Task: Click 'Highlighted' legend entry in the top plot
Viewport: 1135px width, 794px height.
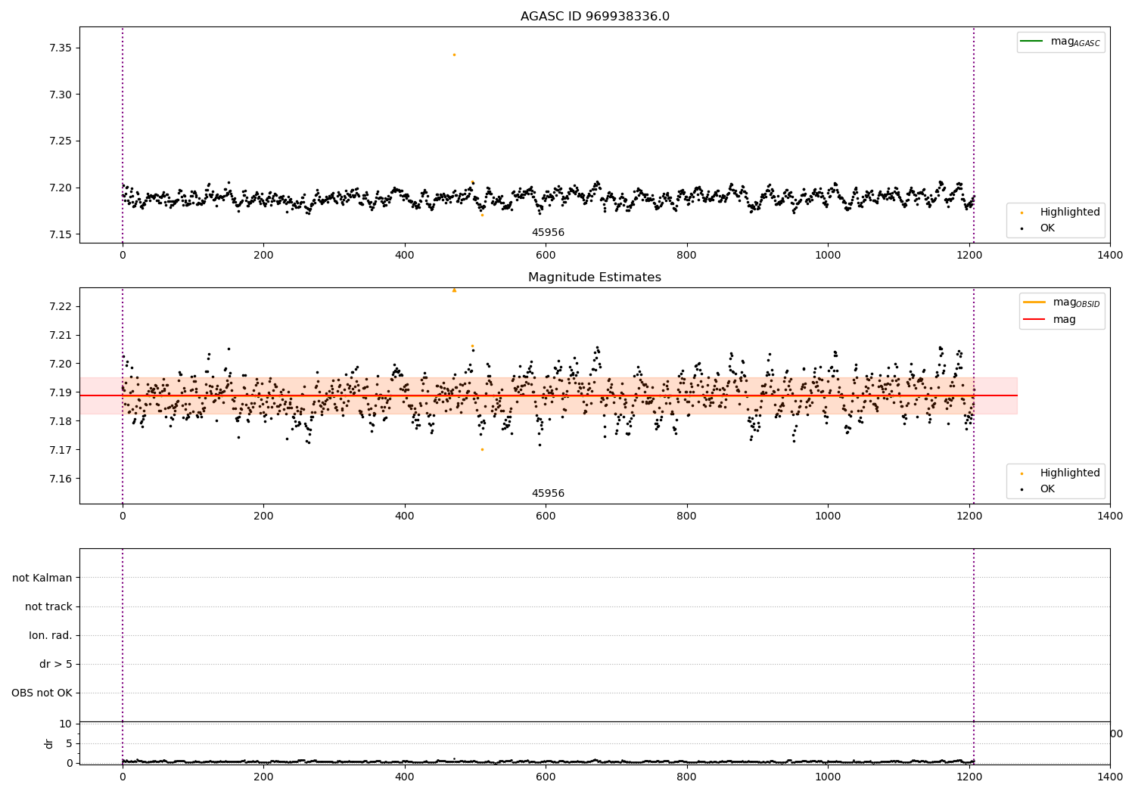Action: [1061, 212]
